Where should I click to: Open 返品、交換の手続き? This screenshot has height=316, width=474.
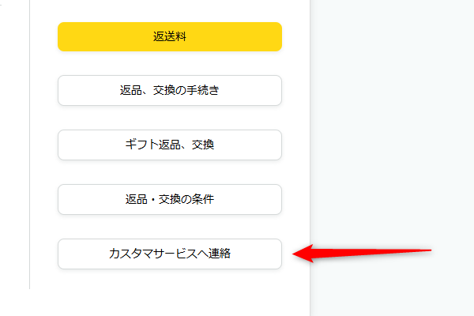click(170, 90)
